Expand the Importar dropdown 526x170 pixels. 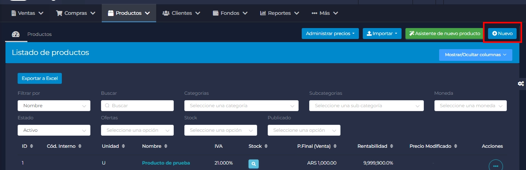382,34
